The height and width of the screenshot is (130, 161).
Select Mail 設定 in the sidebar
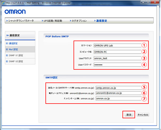tap(13, 49)
